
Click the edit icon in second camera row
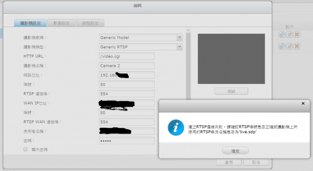tap(290, 47)
